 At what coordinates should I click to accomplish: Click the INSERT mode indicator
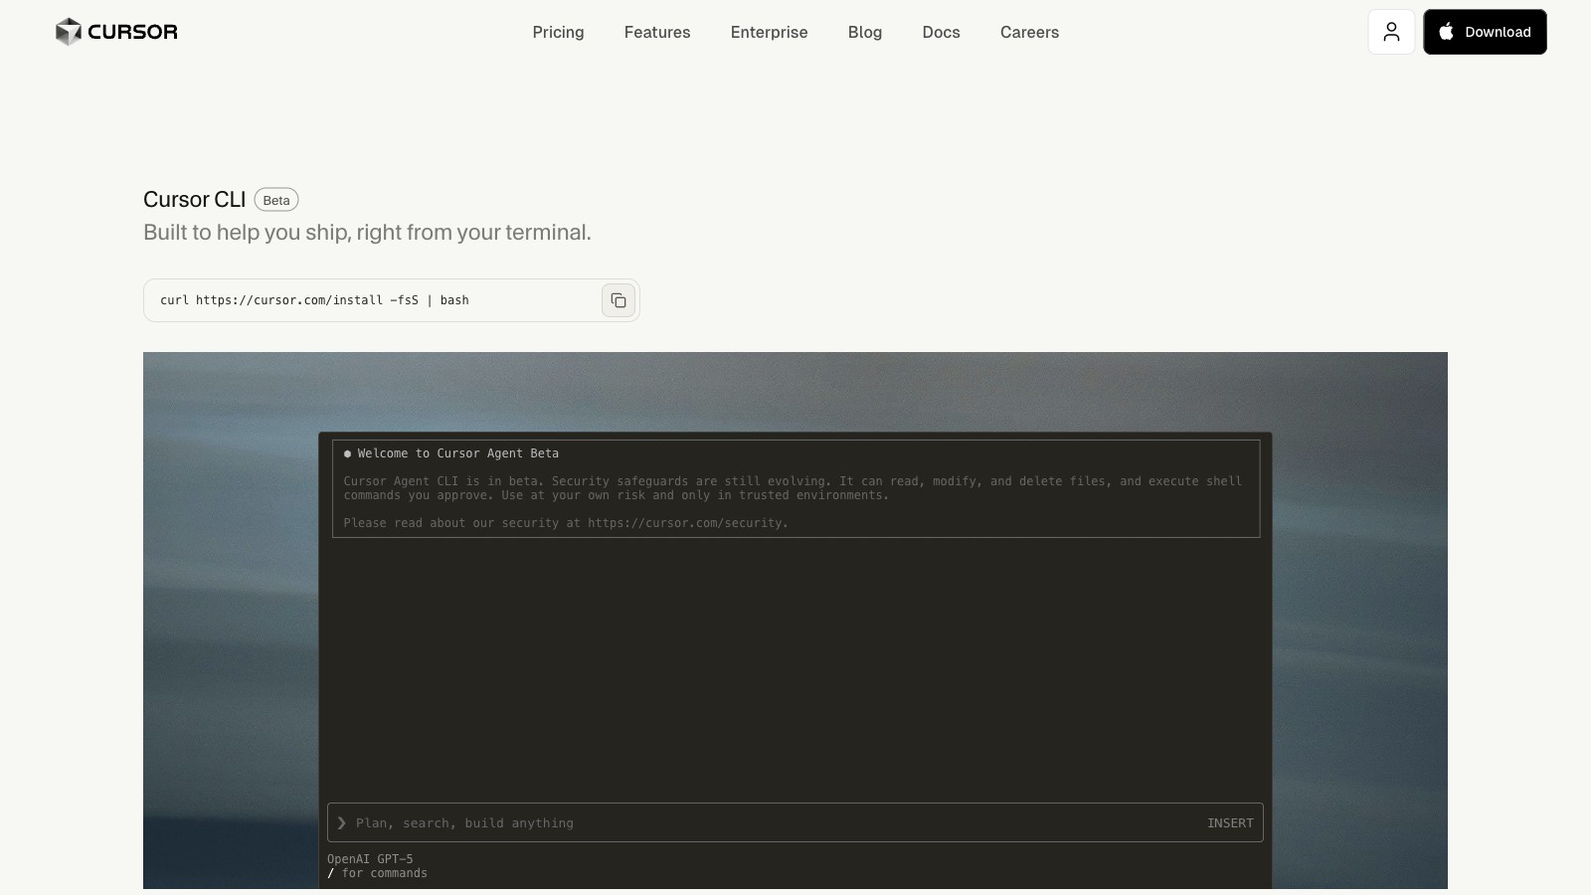(x=1230, y=822)
